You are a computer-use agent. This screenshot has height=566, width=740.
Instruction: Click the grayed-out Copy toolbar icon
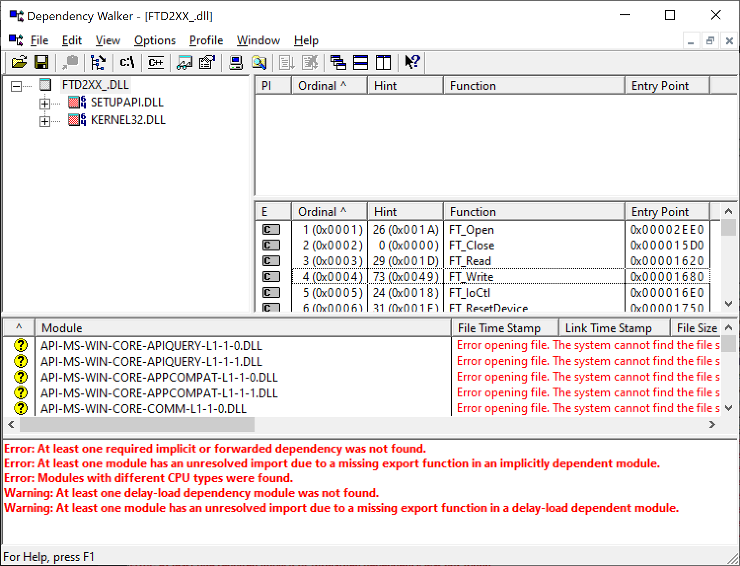tap(71, 63)
